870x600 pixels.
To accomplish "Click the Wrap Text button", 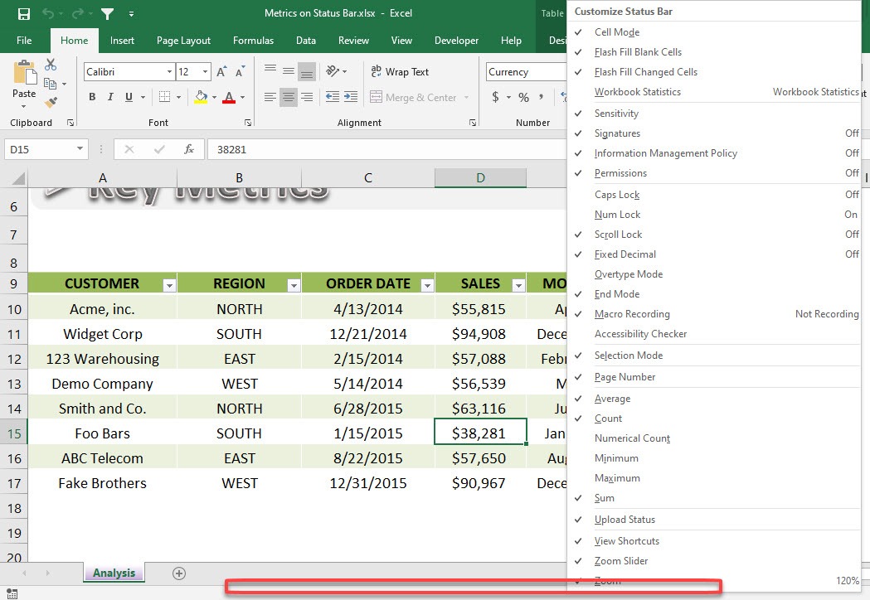I will click(x=400, y=71).
